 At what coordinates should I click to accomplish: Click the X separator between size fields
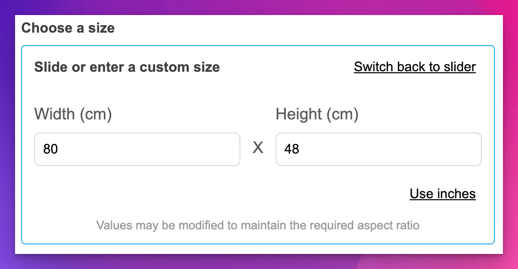click(x=257, y=148)
